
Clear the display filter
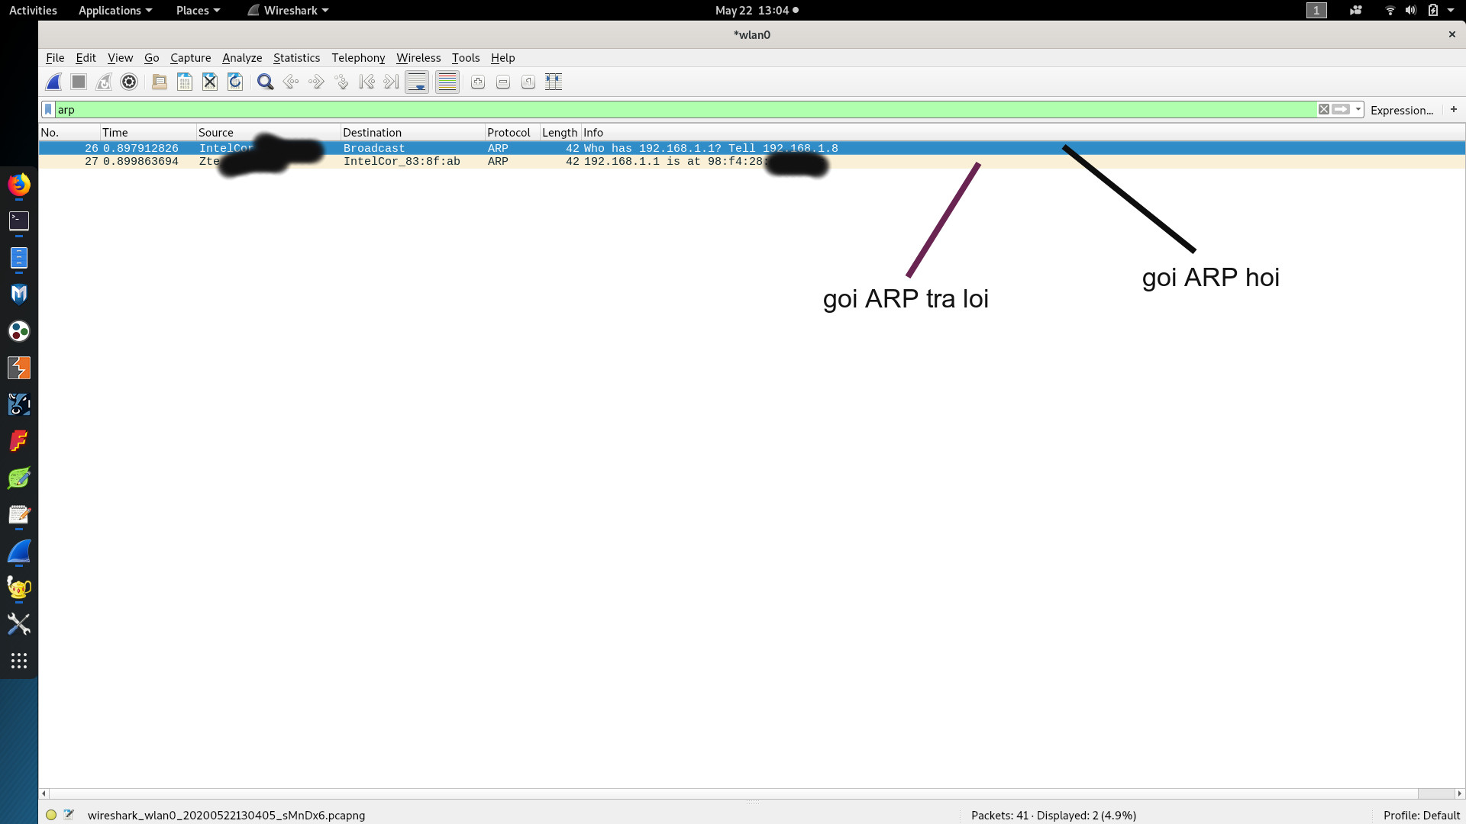[1324, 110]
